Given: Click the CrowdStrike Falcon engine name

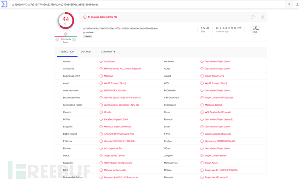Looking at the screenshot, I should click(73, 105).
